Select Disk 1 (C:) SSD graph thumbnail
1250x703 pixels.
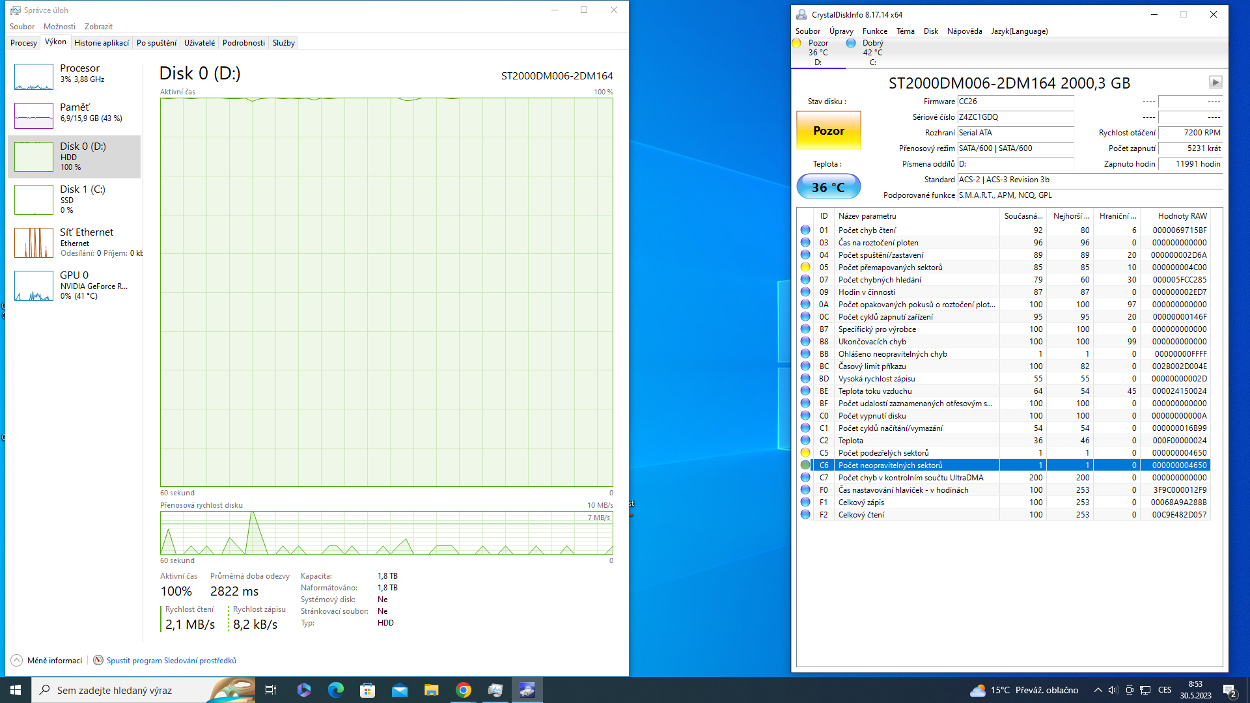click(x=34, y=200)
